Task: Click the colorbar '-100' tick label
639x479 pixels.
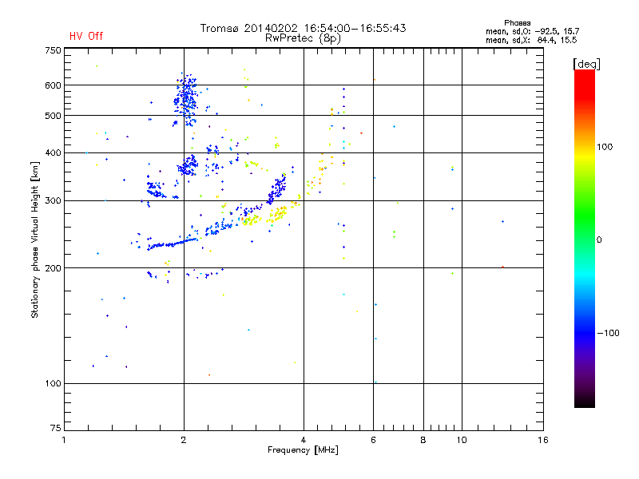Action: pyautogui.click(x=608, y=333)
